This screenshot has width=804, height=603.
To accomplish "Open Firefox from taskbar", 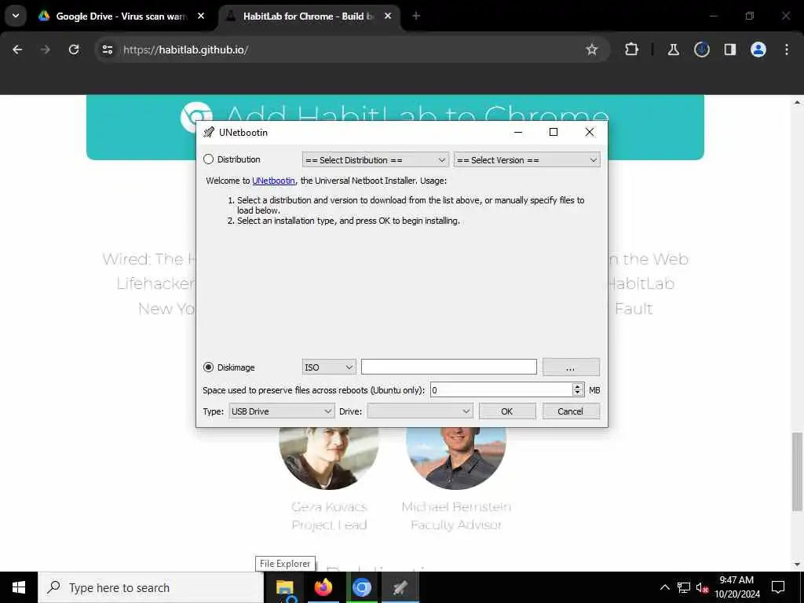I will (x=323, y=587).
